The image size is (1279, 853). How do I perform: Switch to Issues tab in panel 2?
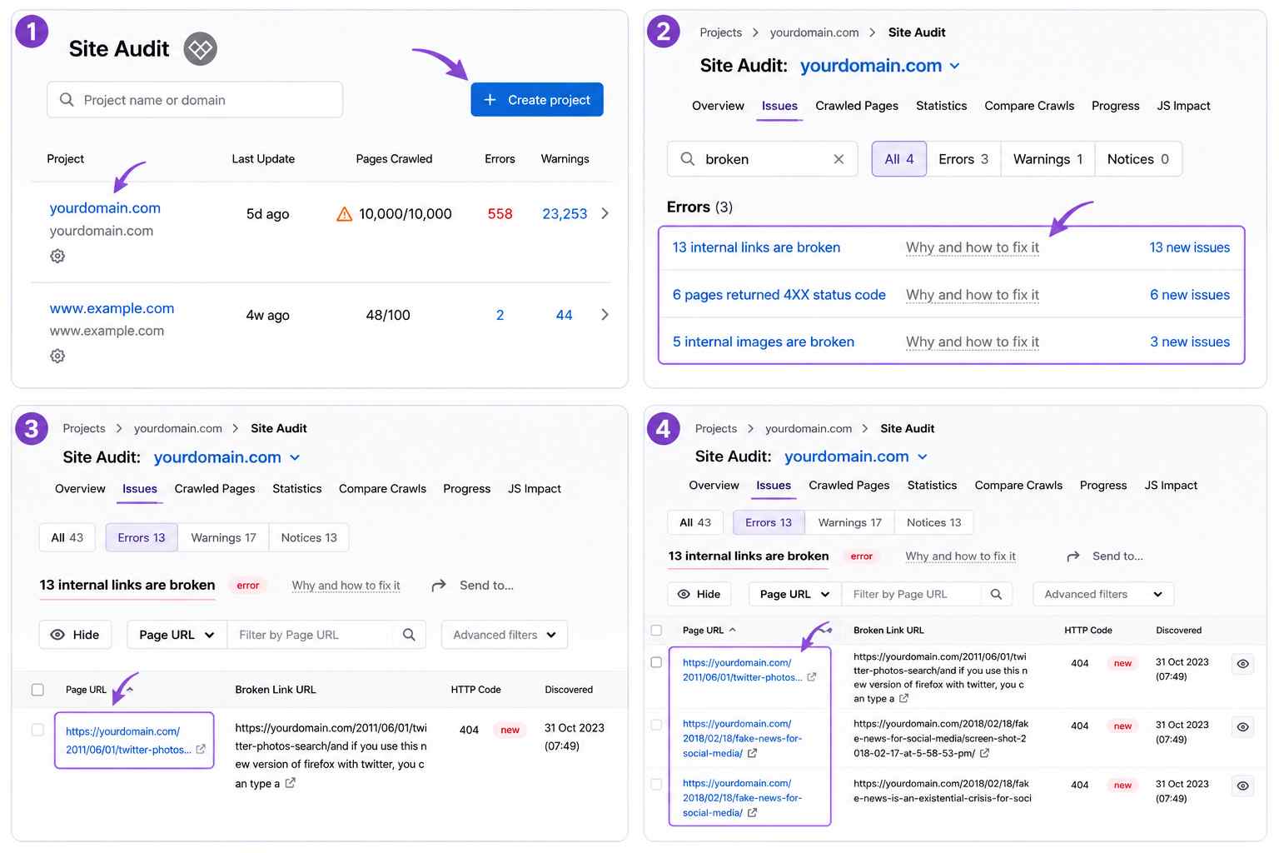pos(779,106)
